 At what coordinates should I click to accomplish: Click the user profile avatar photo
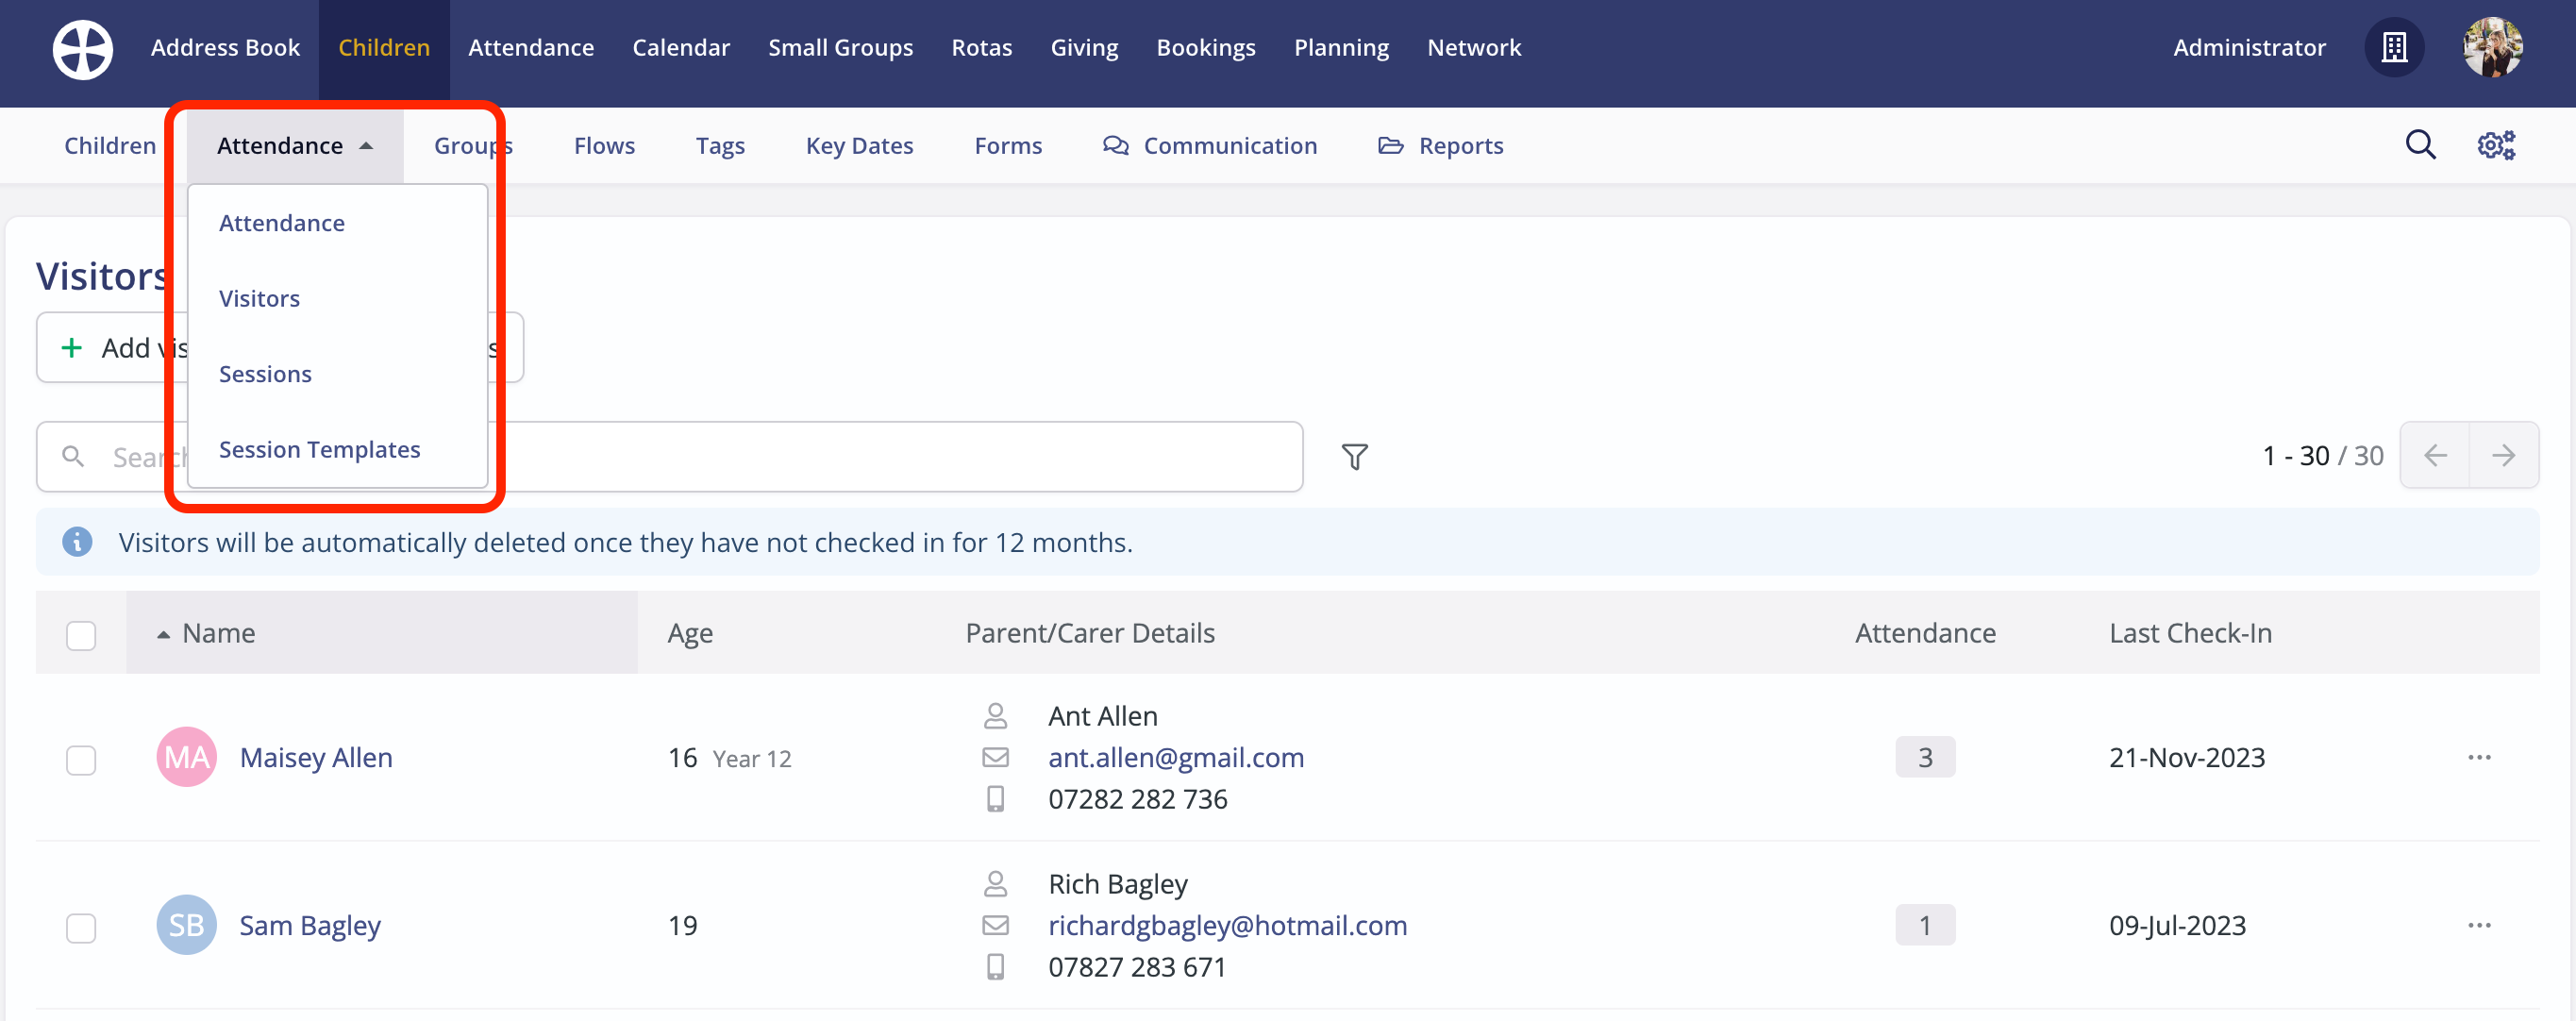tap(2491, 48)
